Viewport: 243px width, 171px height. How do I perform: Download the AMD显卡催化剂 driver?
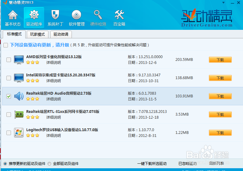point(220,60)
